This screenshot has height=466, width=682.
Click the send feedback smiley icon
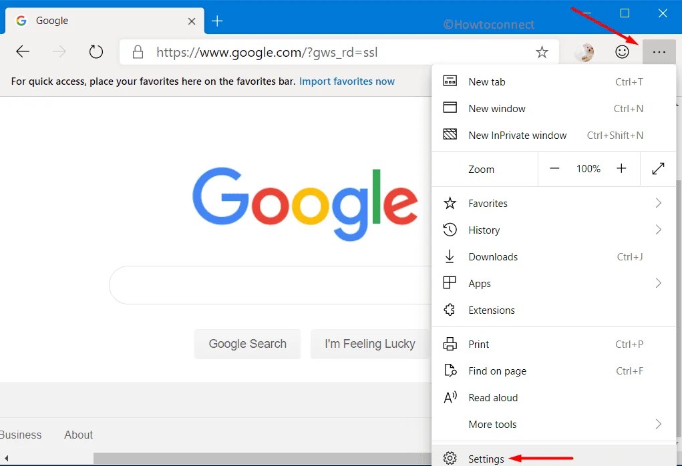622,51
